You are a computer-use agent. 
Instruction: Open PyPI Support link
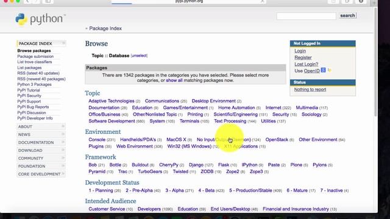pos(29,102)
